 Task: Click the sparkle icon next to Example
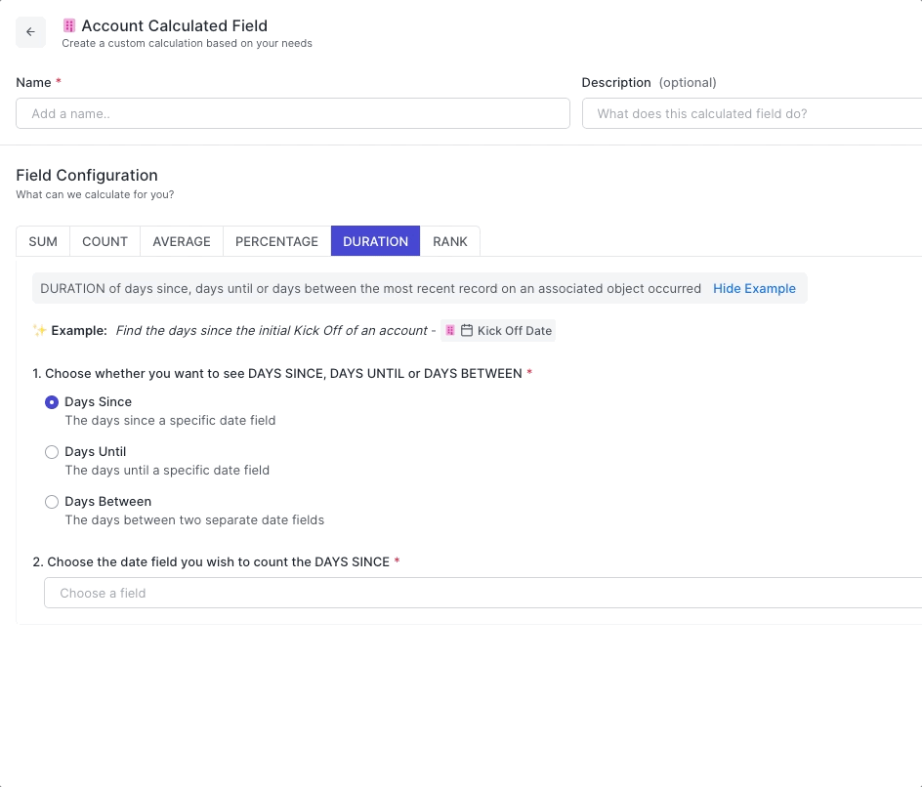[x=39, y=330]
